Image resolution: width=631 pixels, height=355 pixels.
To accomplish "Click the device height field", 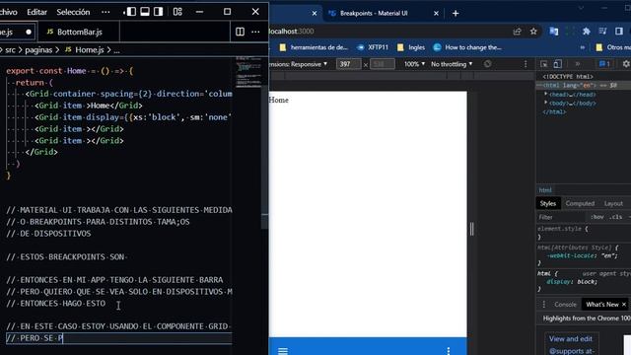I will pos(383,64).
